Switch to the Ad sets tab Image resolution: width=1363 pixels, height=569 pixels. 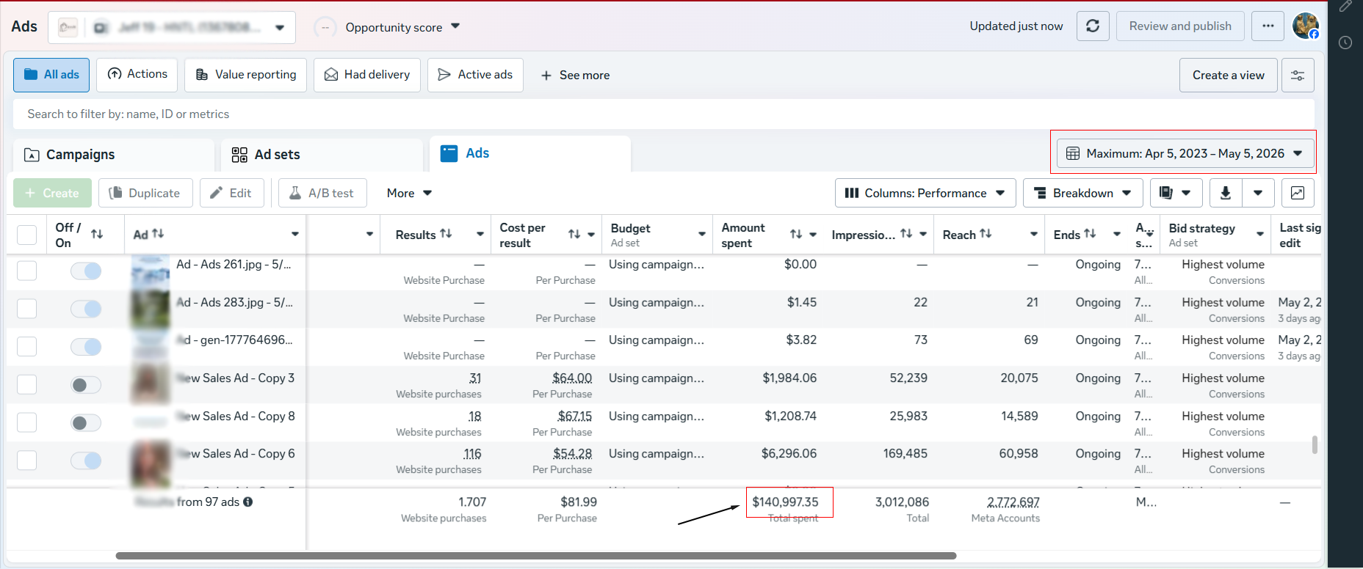point(322,155)
